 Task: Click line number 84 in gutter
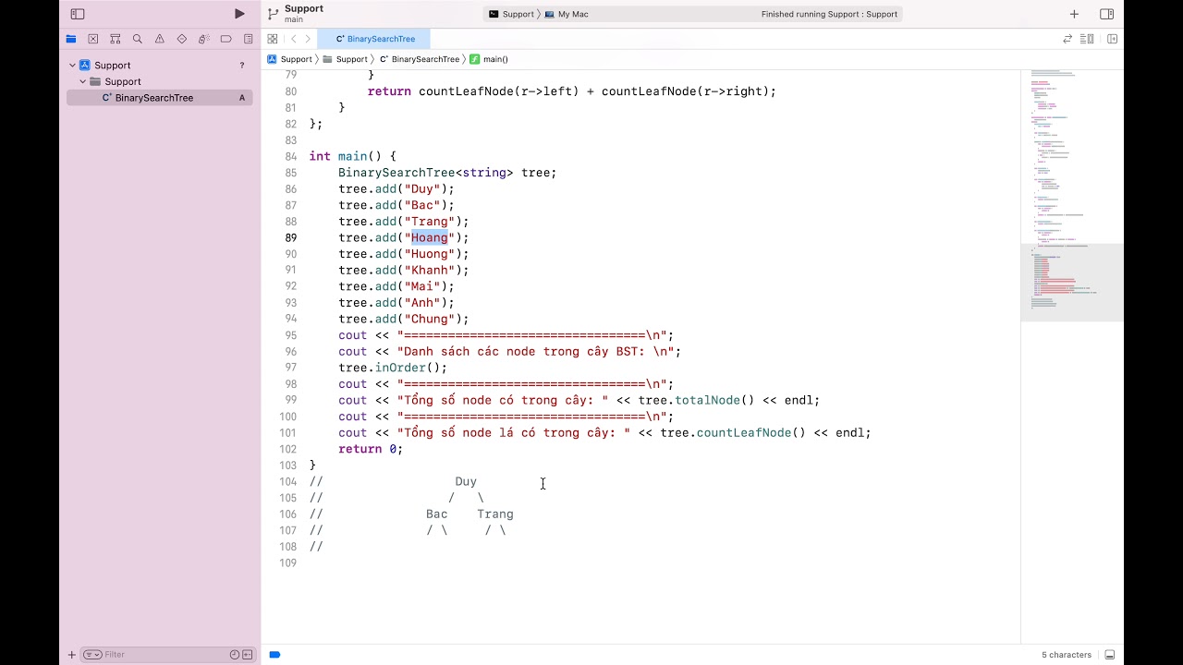291,156
